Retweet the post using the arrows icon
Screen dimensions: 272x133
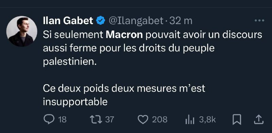point(96,119)
